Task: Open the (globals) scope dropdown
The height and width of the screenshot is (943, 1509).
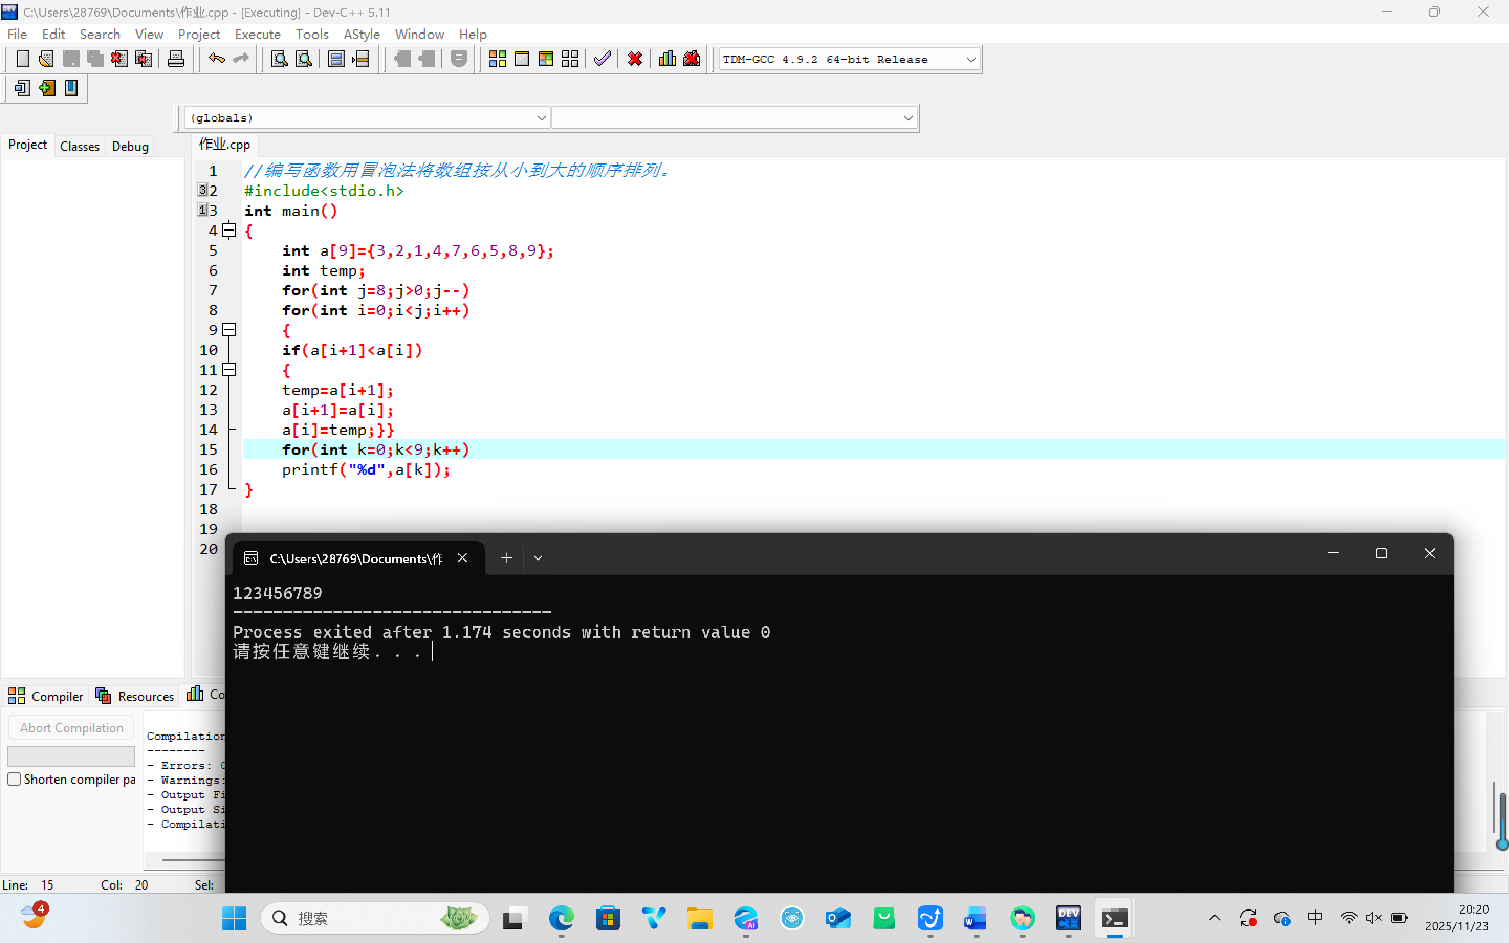Action: click(x=541, y=118)
